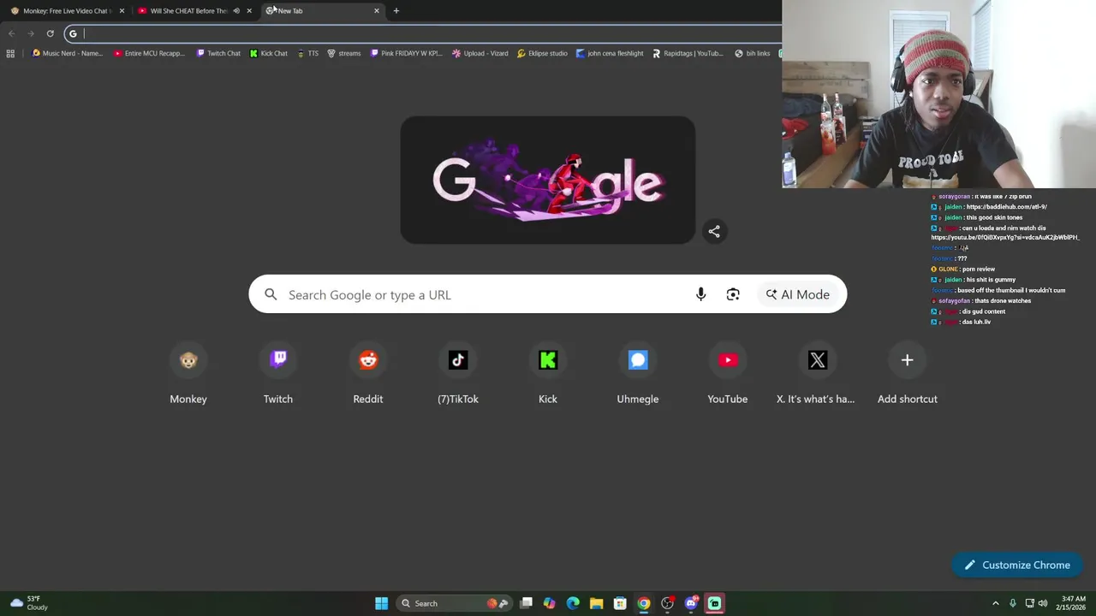The height and width of the screenshot is (616, 1096).
Task: Launch Copilot from the taskbar
Action: tap(550, 603)
